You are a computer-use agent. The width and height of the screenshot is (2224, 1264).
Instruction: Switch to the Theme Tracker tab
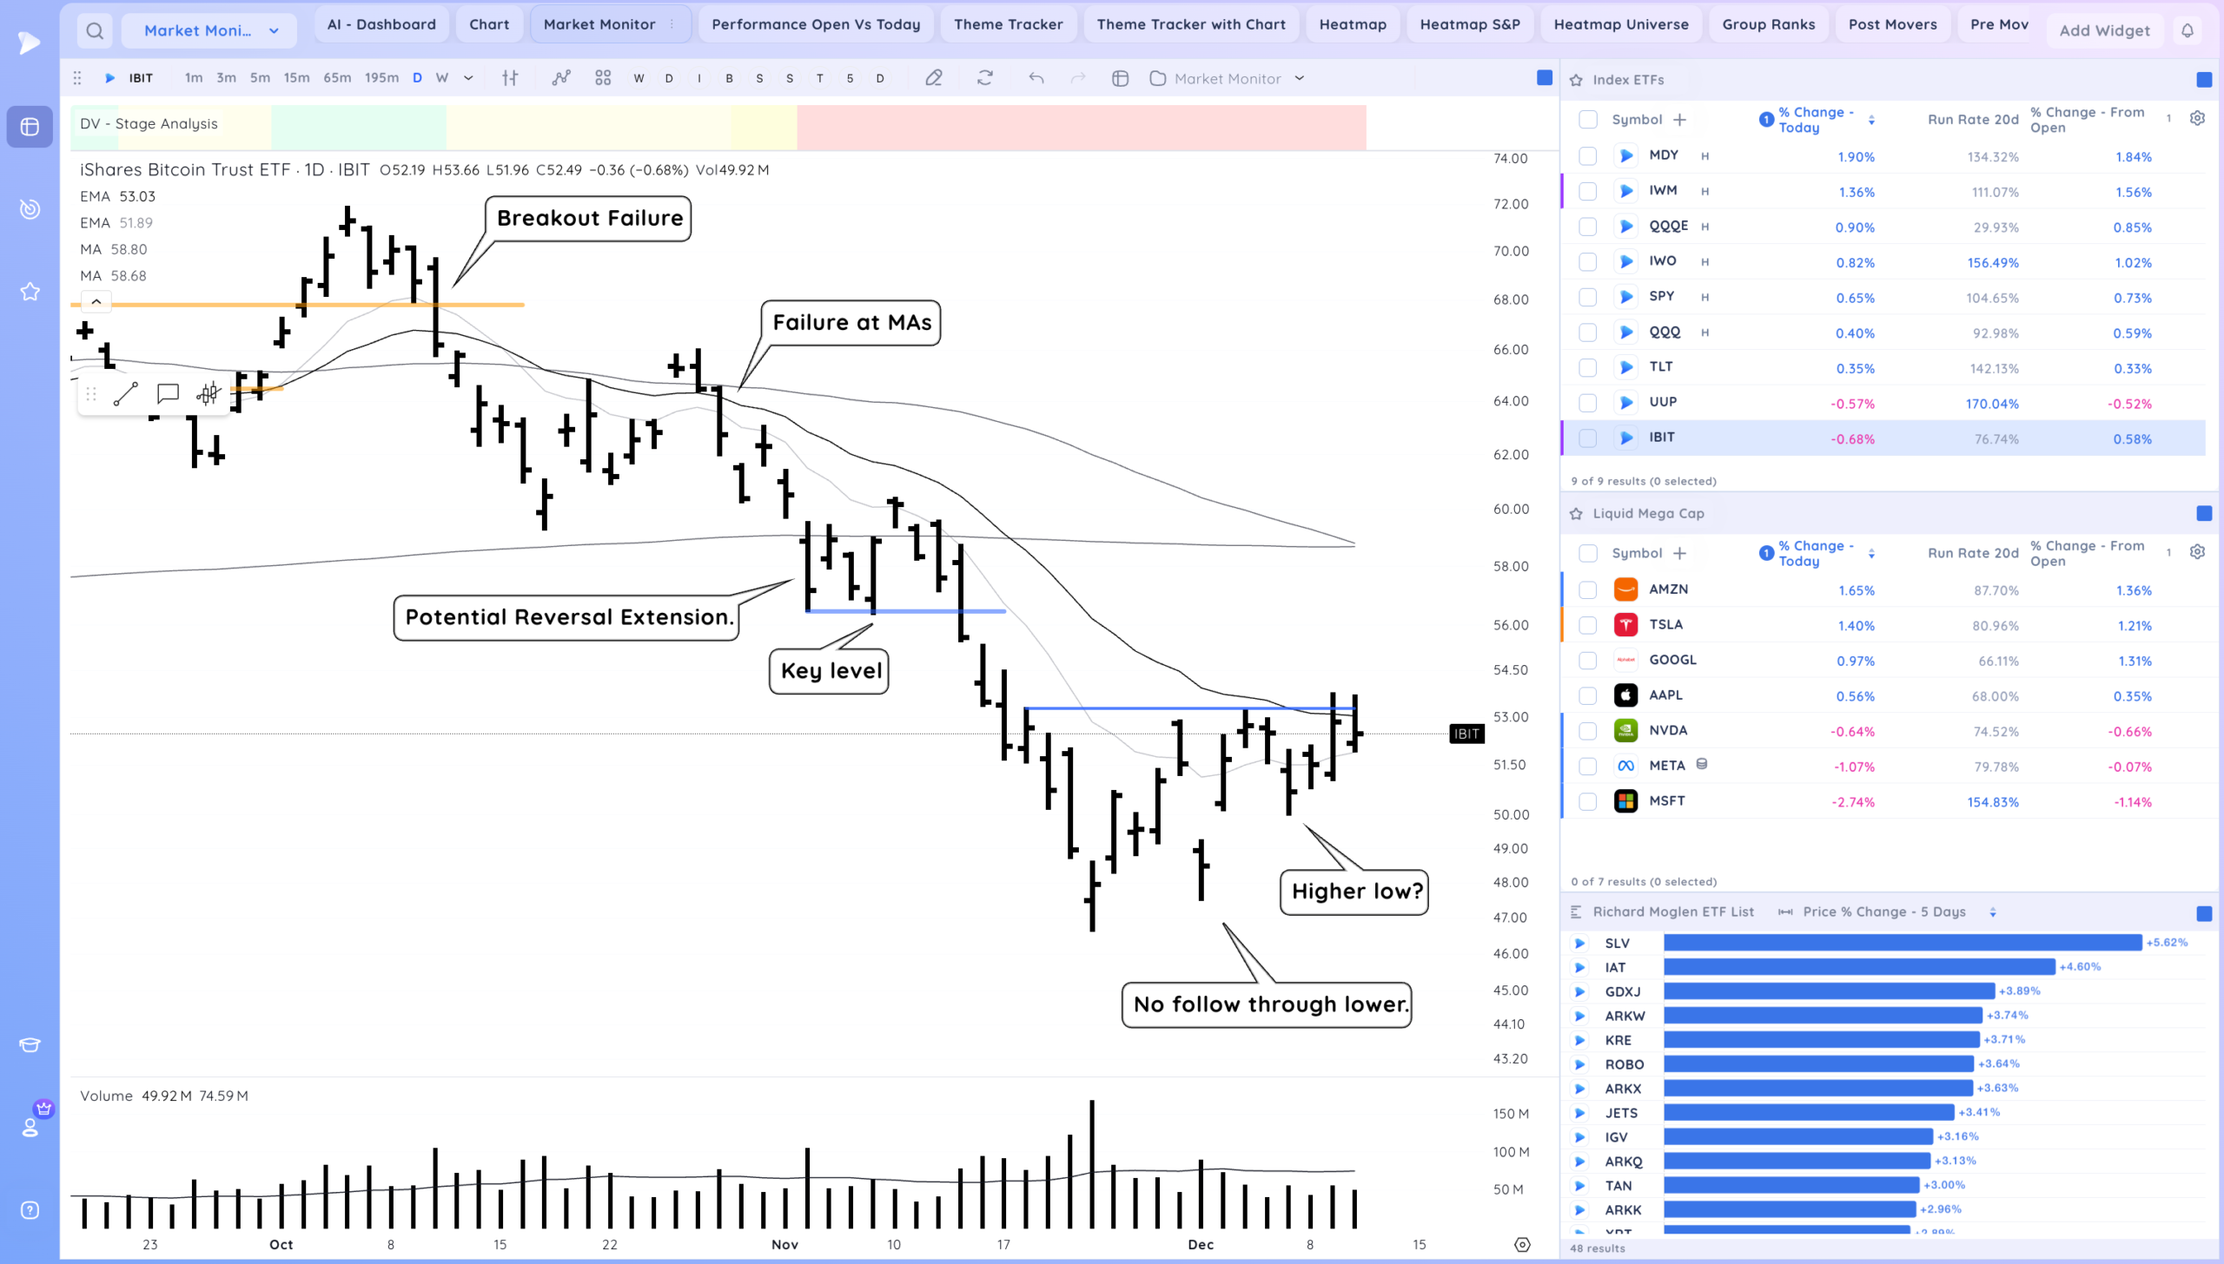coord(1008,24)
